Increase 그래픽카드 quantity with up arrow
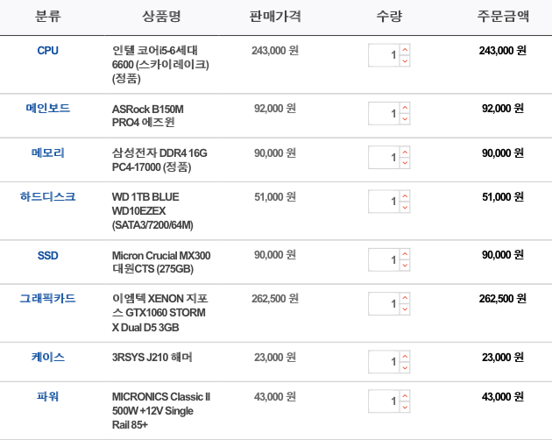The height and width of the screenshot is (440, 552). pyautogui.click(x=405, y=298)
